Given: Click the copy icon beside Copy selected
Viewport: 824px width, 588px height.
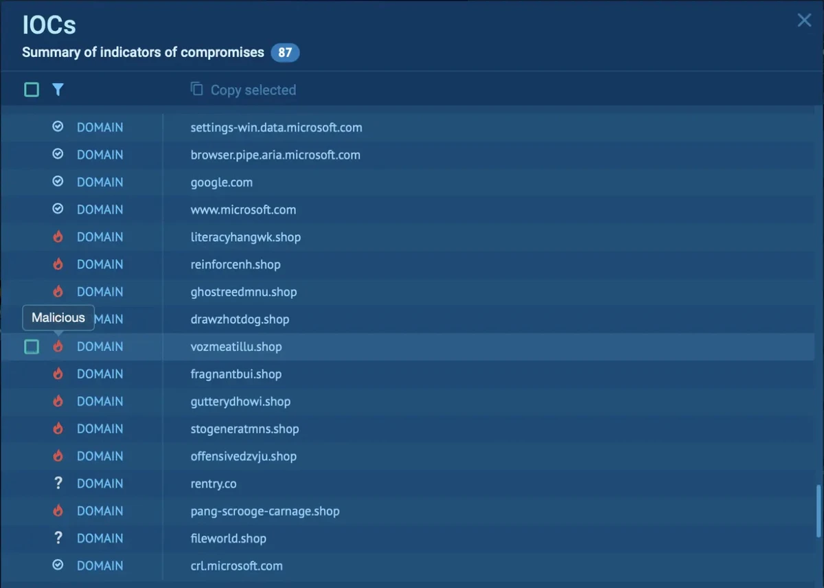Looking at the screenshot, I should (x=197, y=89).
